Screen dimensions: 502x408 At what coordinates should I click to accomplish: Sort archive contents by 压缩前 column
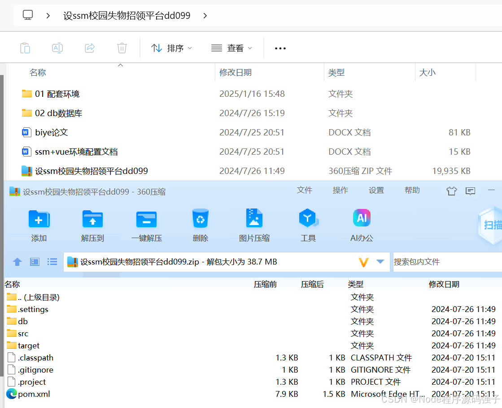tap(266, 284)
